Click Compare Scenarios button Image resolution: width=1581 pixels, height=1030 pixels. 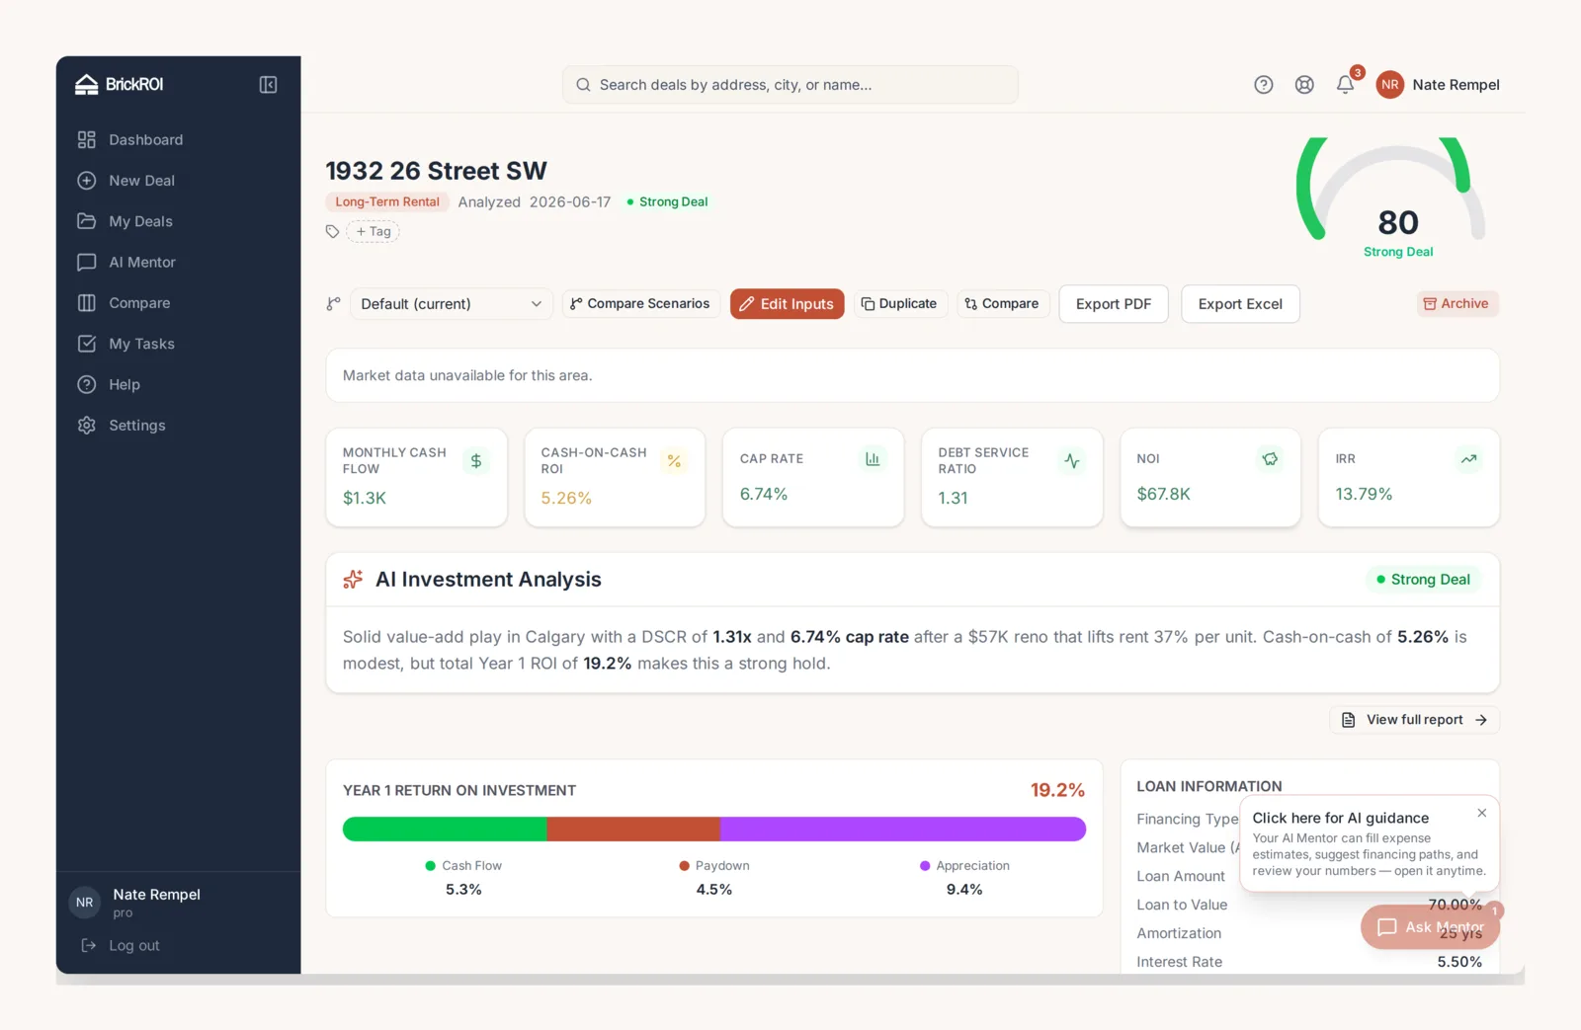(640, 304)
